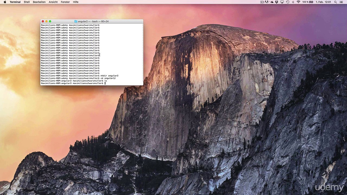Click the 'cd angular2/' command text
The height and width of the screenshot is (195, 347).
tap(108, 78)
